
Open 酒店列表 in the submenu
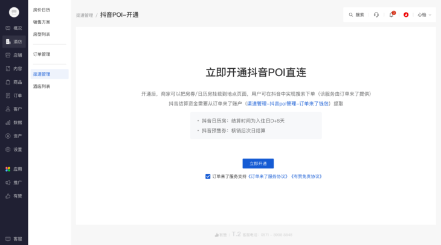pyautogui.click(x=42, y=86)
